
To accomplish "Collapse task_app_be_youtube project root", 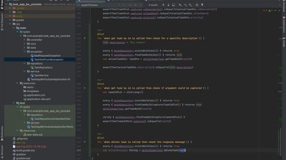I will (x=6, y=4).
